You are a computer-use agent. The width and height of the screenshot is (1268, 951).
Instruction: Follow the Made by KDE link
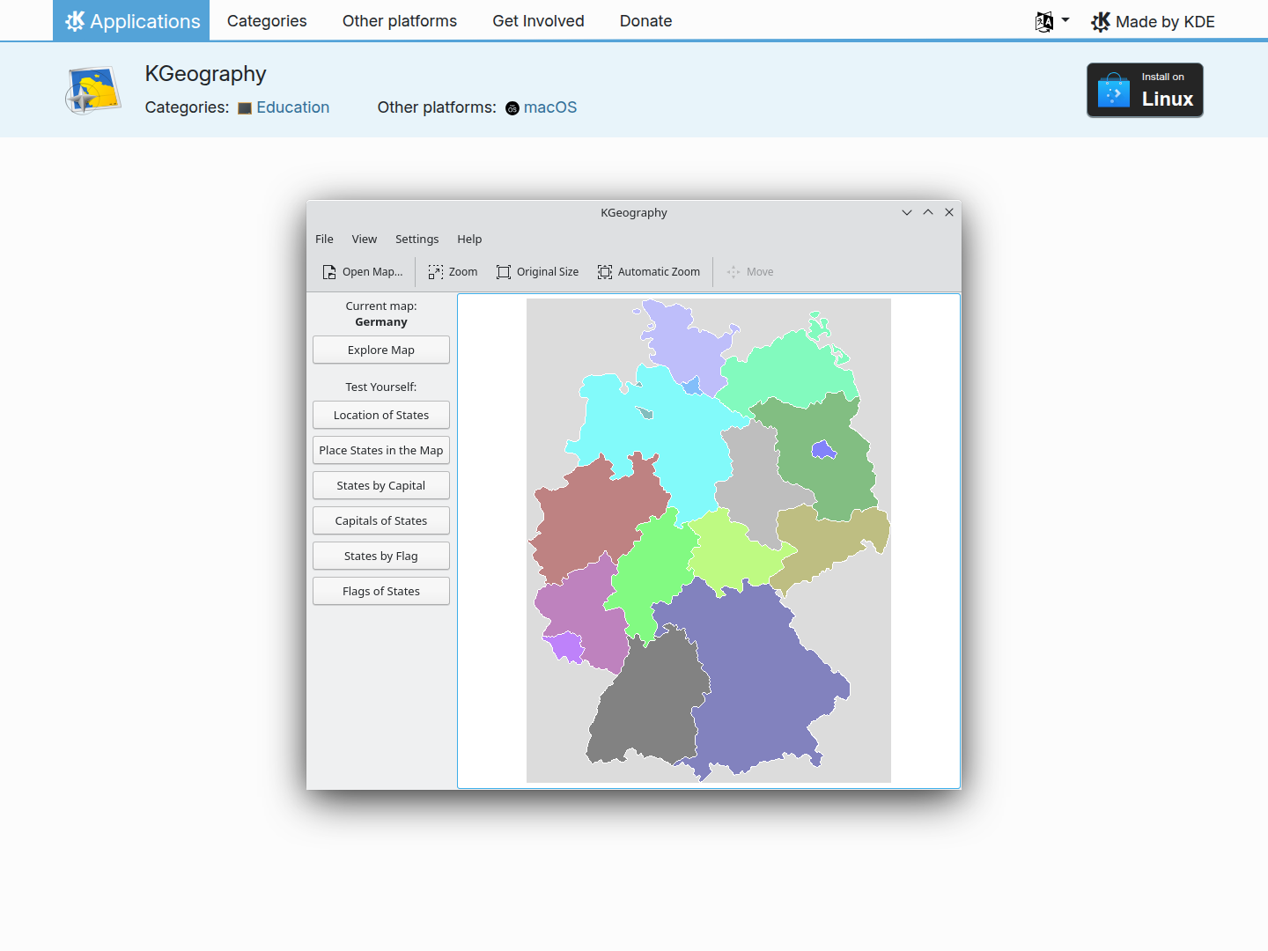(x=1153, y=21)
